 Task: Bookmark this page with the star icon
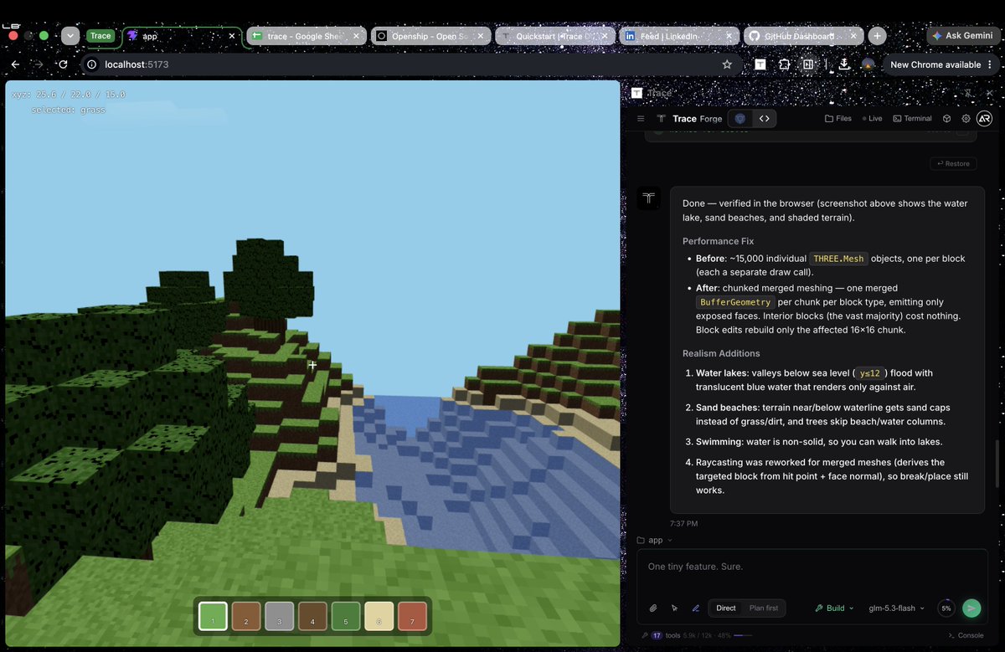coord(727,64)
